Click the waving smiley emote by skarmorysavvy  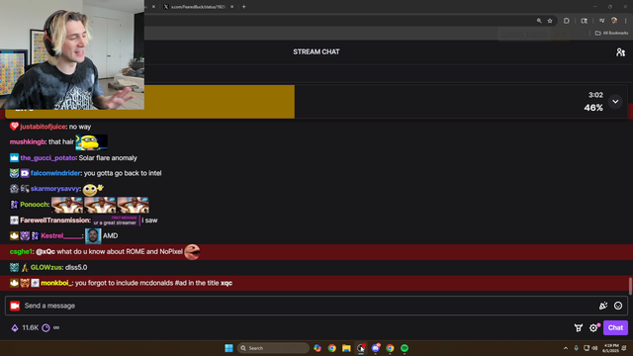(93, 189)
